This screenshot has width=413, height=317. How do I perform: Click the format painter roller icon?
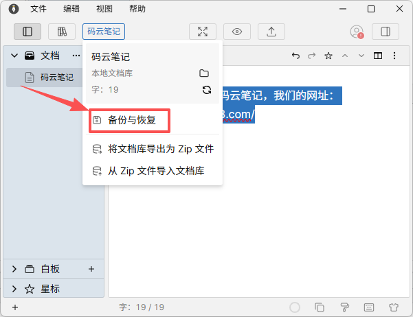click(x=344, y=307)
